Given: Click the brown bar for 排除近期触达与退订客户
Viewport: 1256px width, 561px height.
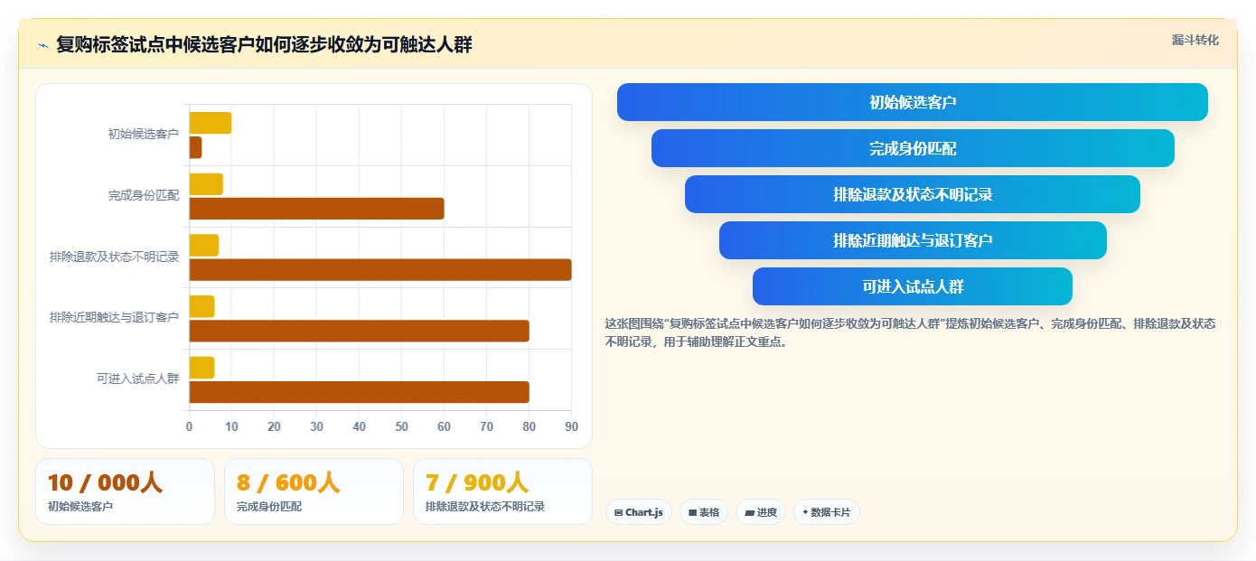Looking at the screenshot, I should point(359,331).
